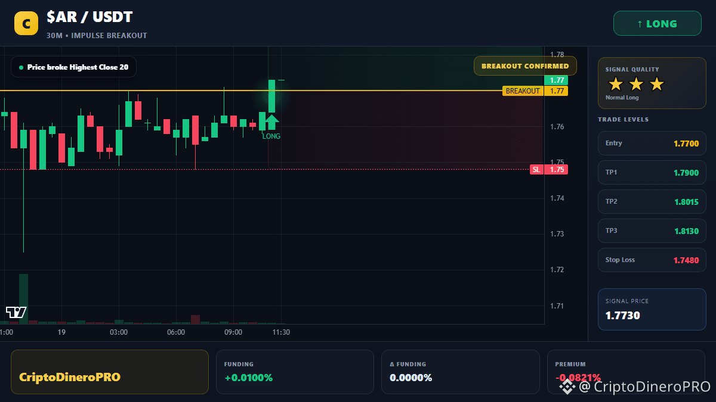The width and height of the screenshot is (716, 402).
Task: Select the TP1 1.7900 level row
Action: click(652, 172)
